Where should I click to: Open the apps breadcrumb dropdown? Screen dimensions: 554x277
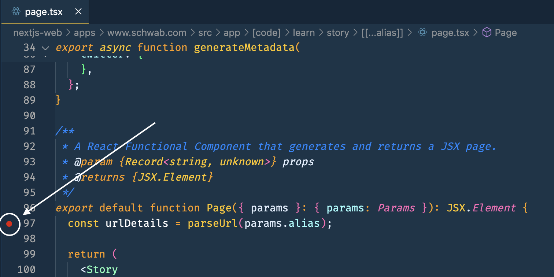[85, 33]
